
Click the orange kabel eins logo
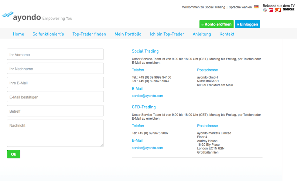pos(278,10)
